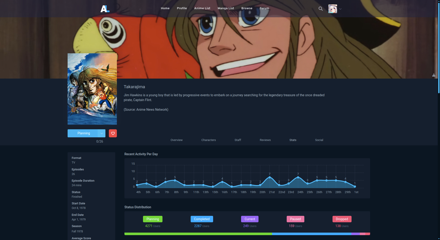Switch to the Social tab
The width and height of the screenshot is (440, 240).
[x=319, y=140]
